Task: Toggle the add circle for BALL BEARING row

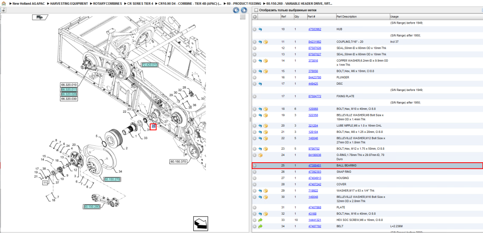Action: [255, 166]
